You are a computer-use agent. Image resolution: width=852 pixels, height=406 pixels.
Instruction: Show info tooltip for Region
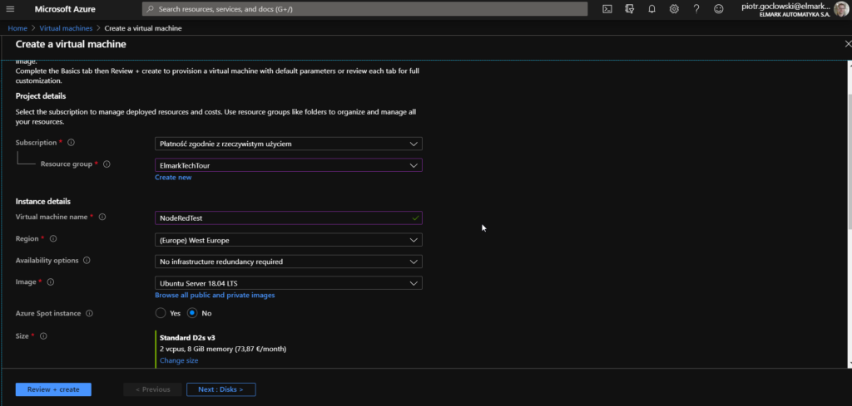[x=53, y=238]
